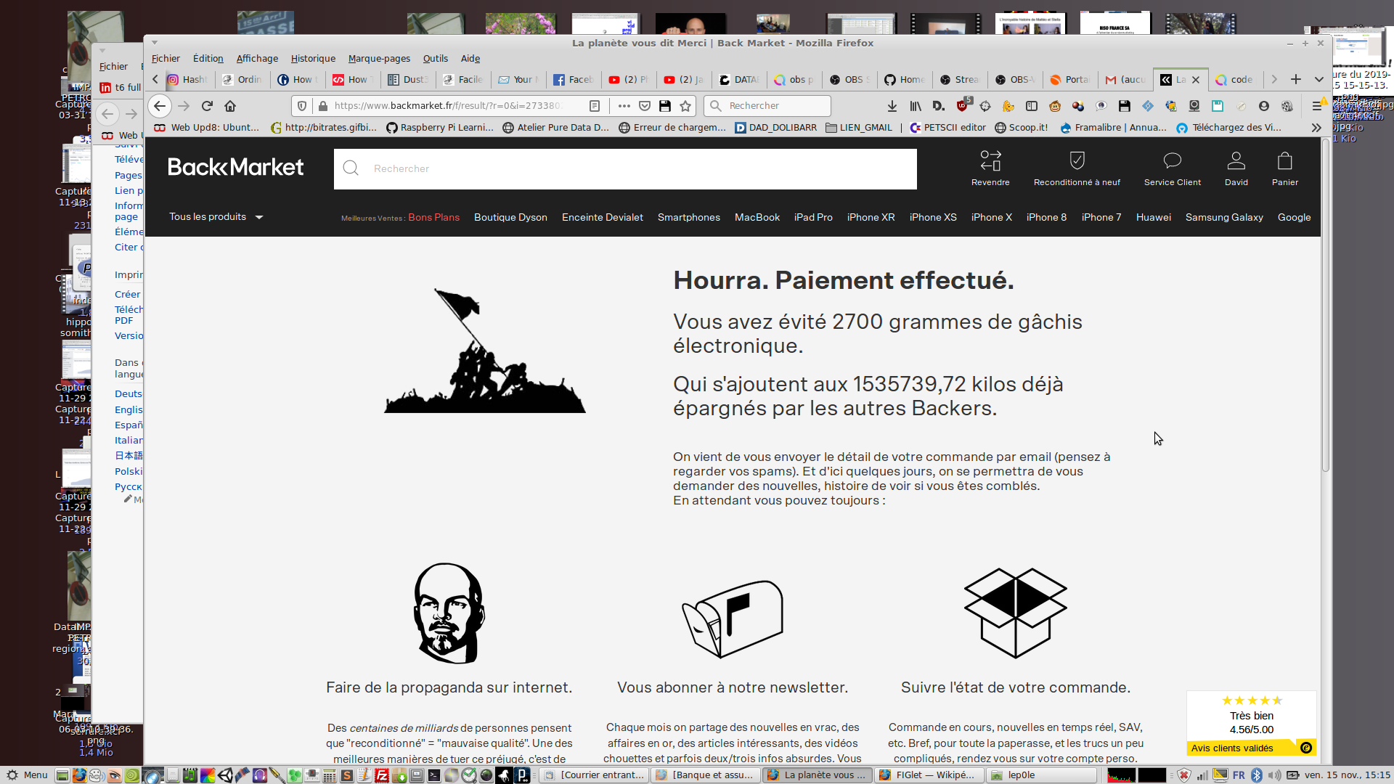Image resolution: width=1394 pixels, height=784 pixels.
Task: Reload the current page
Action: [x=207, y=106]
